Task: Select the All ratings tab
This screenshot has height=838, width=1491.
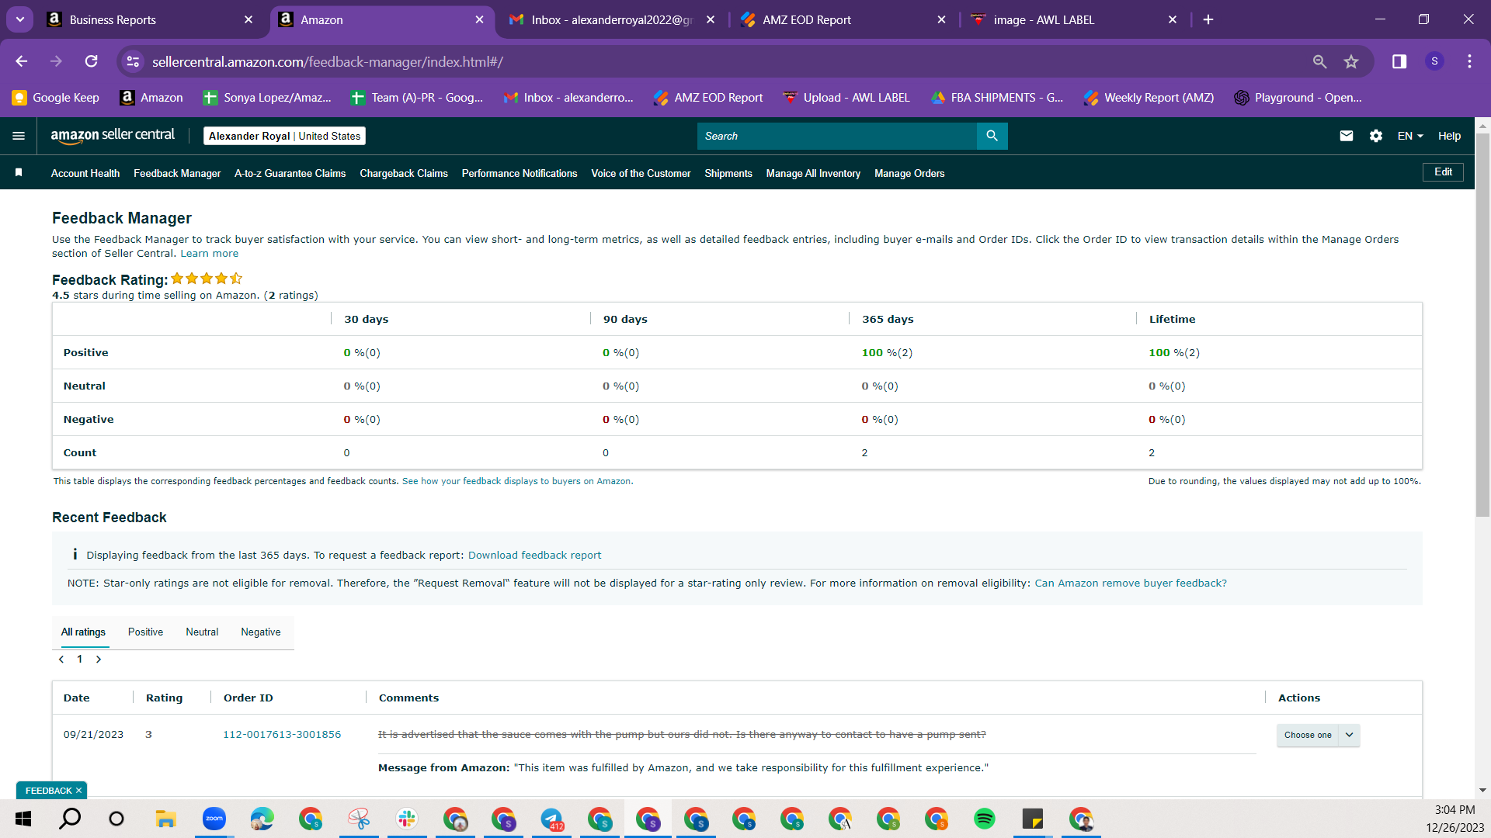Action: coord(83,632)
